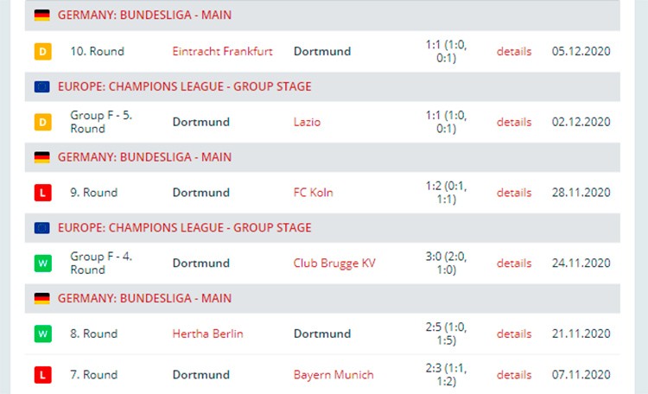View details for the 28.11.2020 match

514,193
